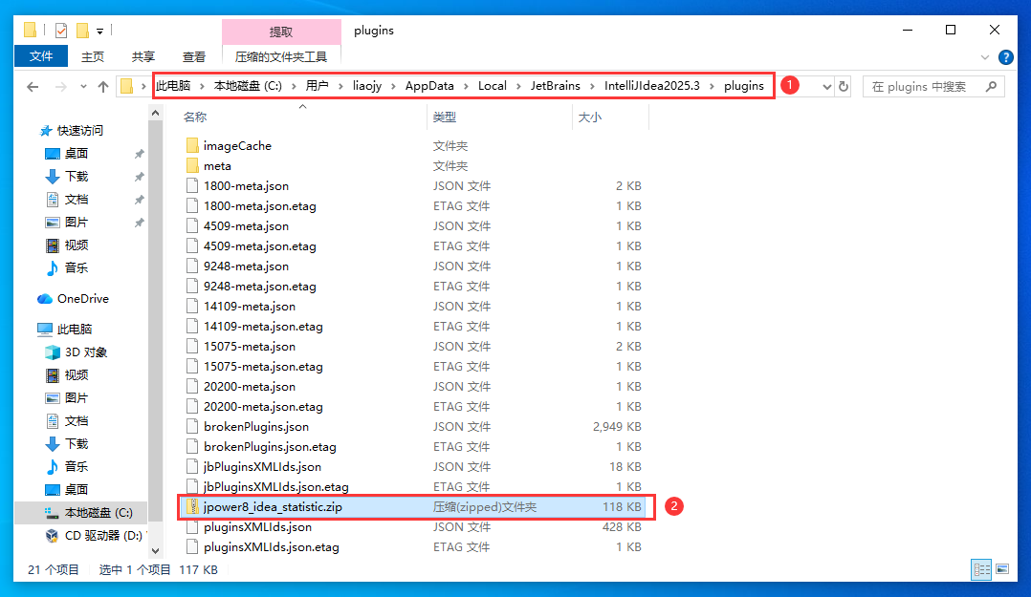Click navigation pane scroll down arrow
Image resolution: width=1031 pixels, height=597 pixels.
(155, 551)
